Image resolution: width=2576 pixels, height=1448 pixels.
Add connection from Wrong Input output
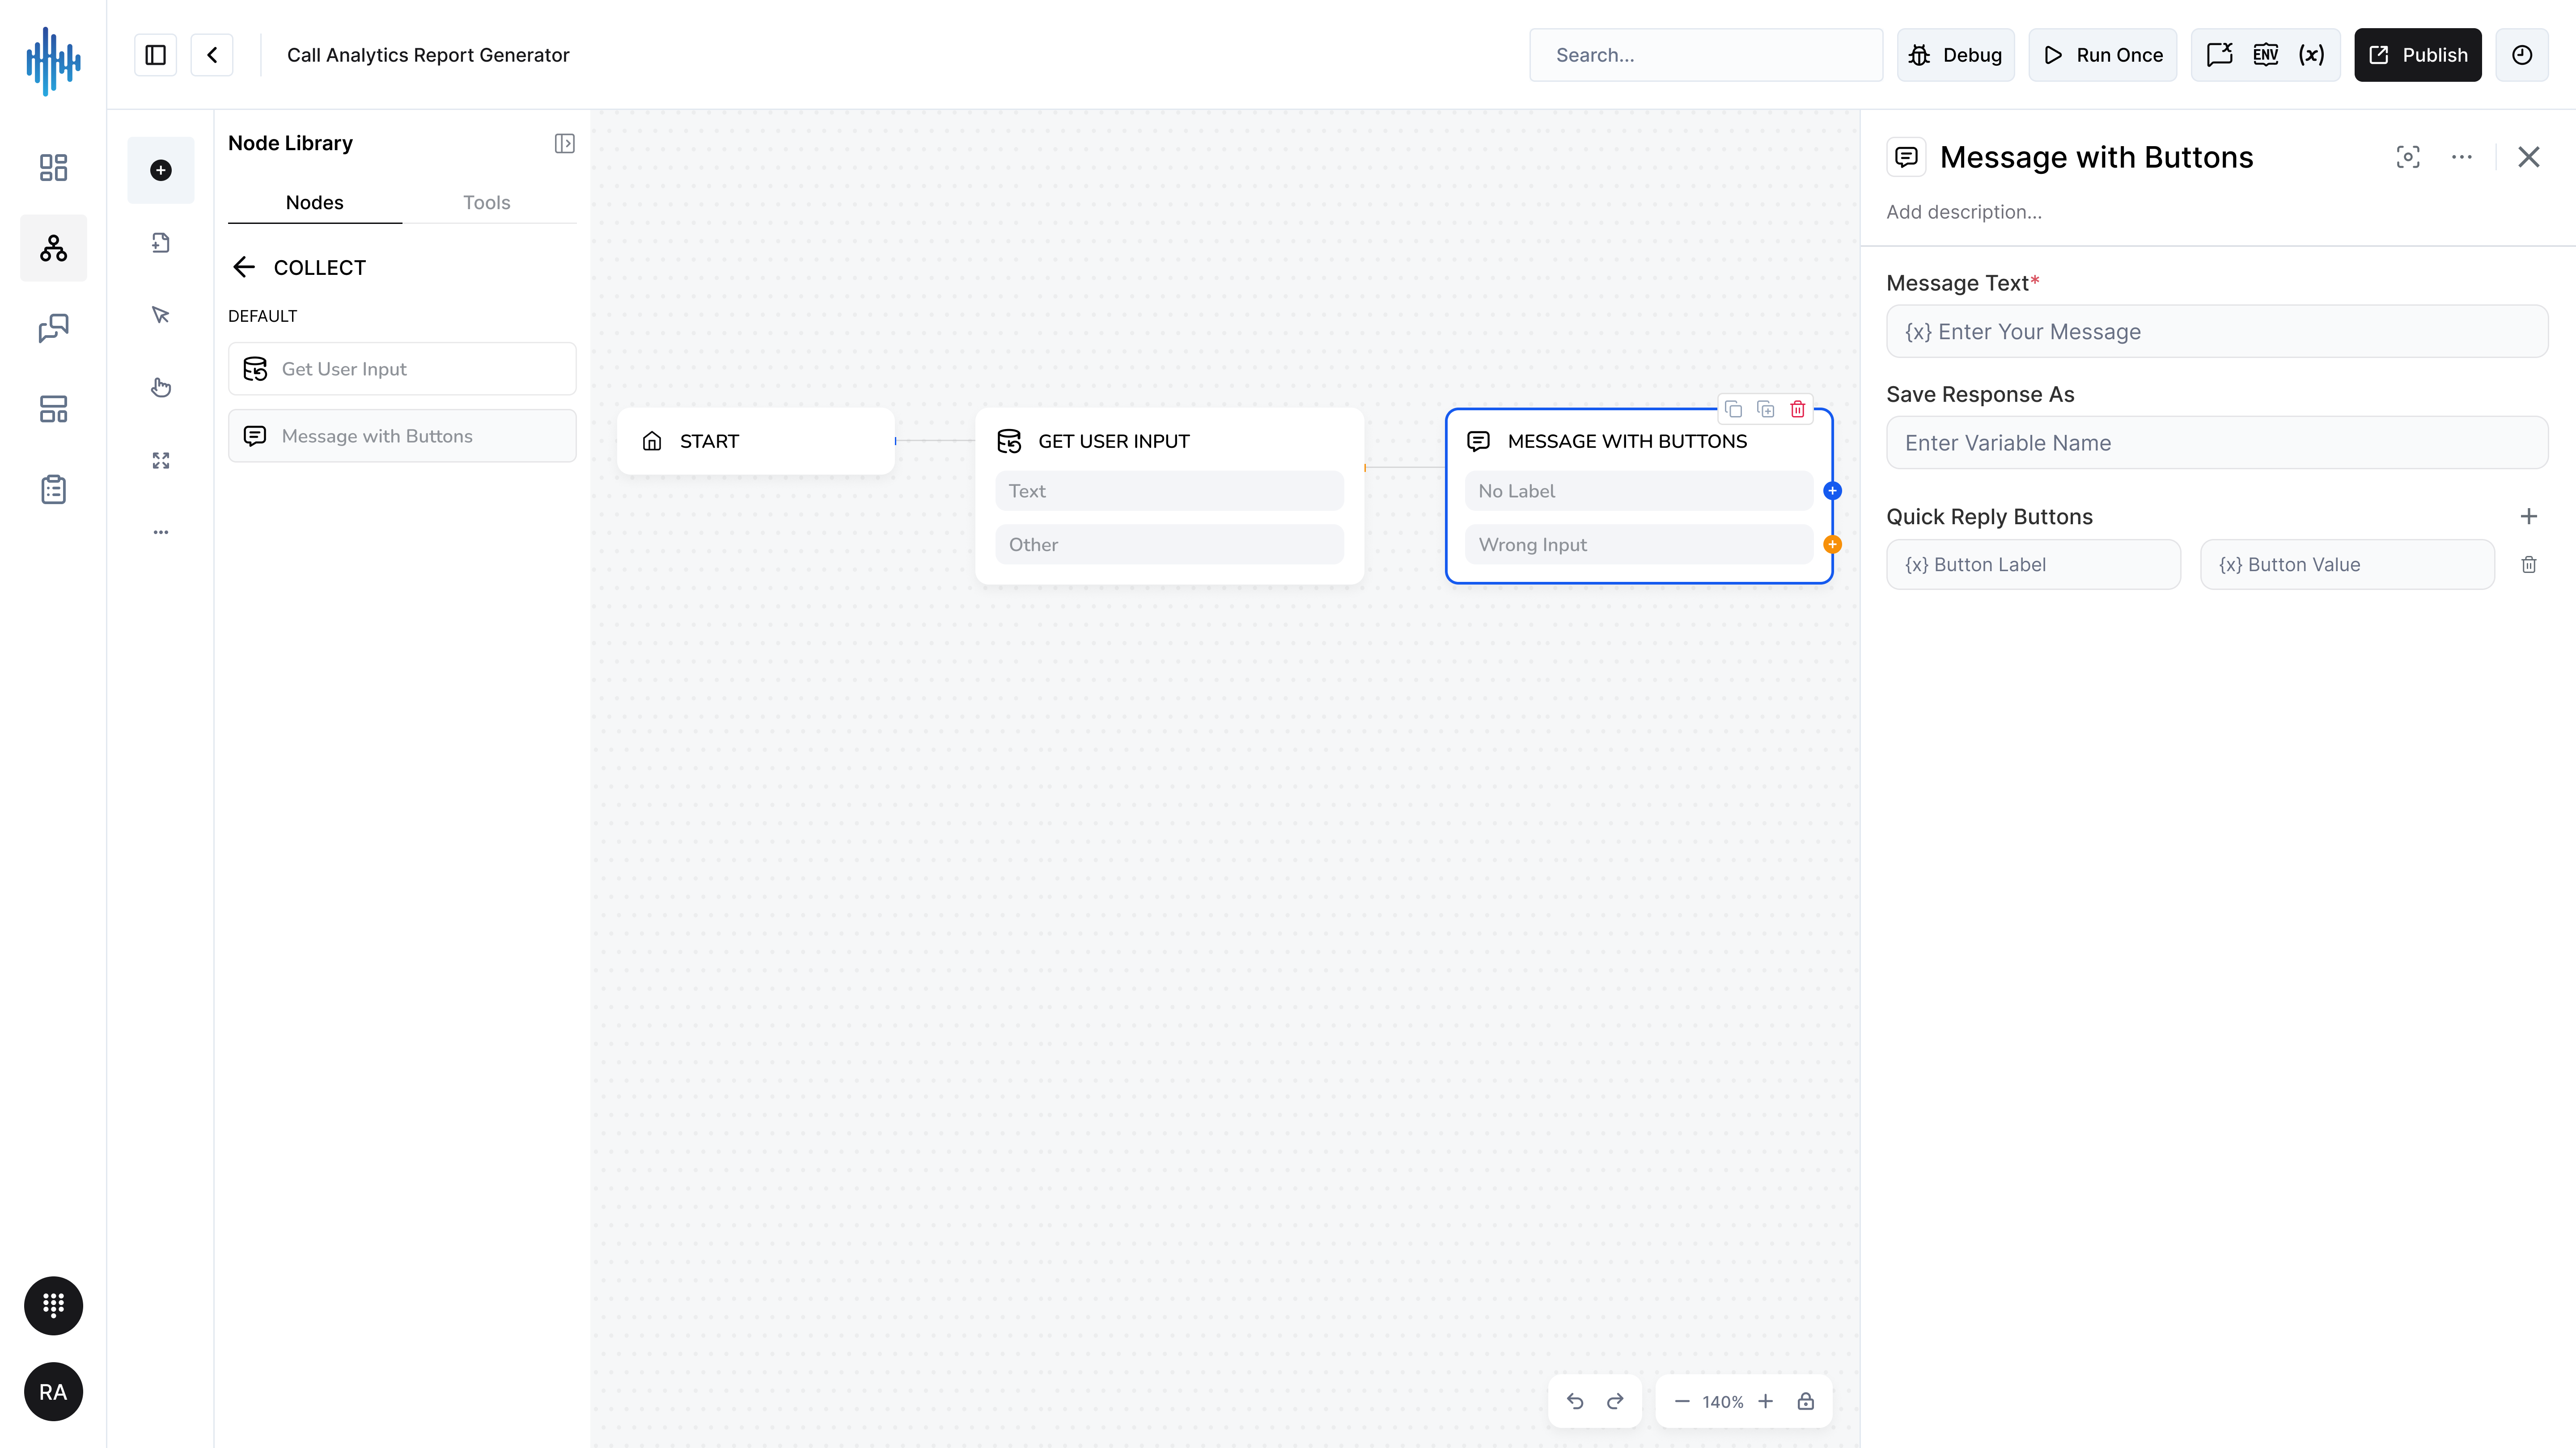point(1832,545)
